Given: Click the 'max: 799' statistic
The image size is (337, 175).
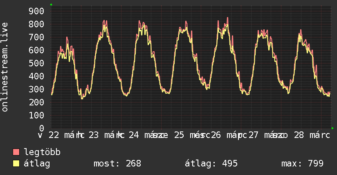Looking at the screenshot, I should tap(302, 164).
